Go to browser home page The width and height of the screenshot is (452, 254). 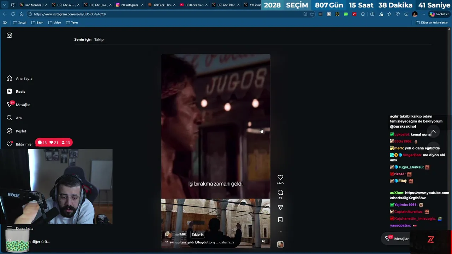(22, 14)
